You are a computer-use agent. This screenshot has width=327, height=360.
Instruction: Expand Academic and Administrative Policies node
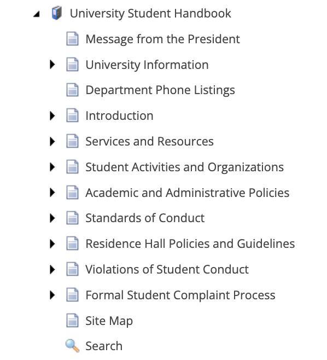click(52, 193)
